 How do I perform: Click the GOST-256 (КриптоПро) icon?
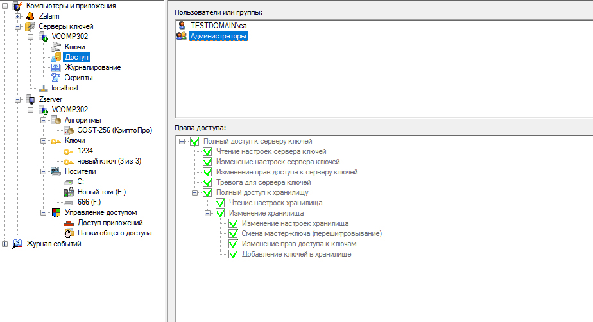(69, 130)
